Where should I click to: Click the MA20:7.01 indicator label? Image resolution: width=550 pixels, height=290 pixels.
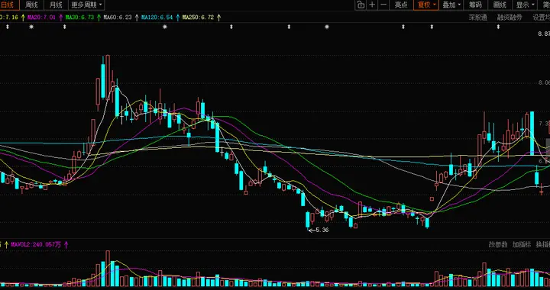(41, 17)
